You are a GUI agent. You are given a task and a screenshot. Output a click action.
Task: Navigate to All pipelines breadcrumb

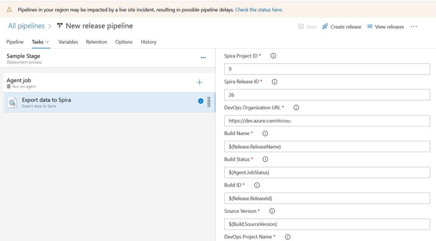(26, 26)
